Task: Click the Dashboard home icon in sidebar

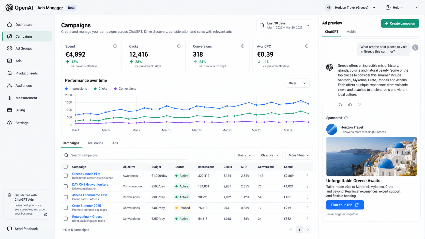Action: pyautogui.click(x=9, y=25)
